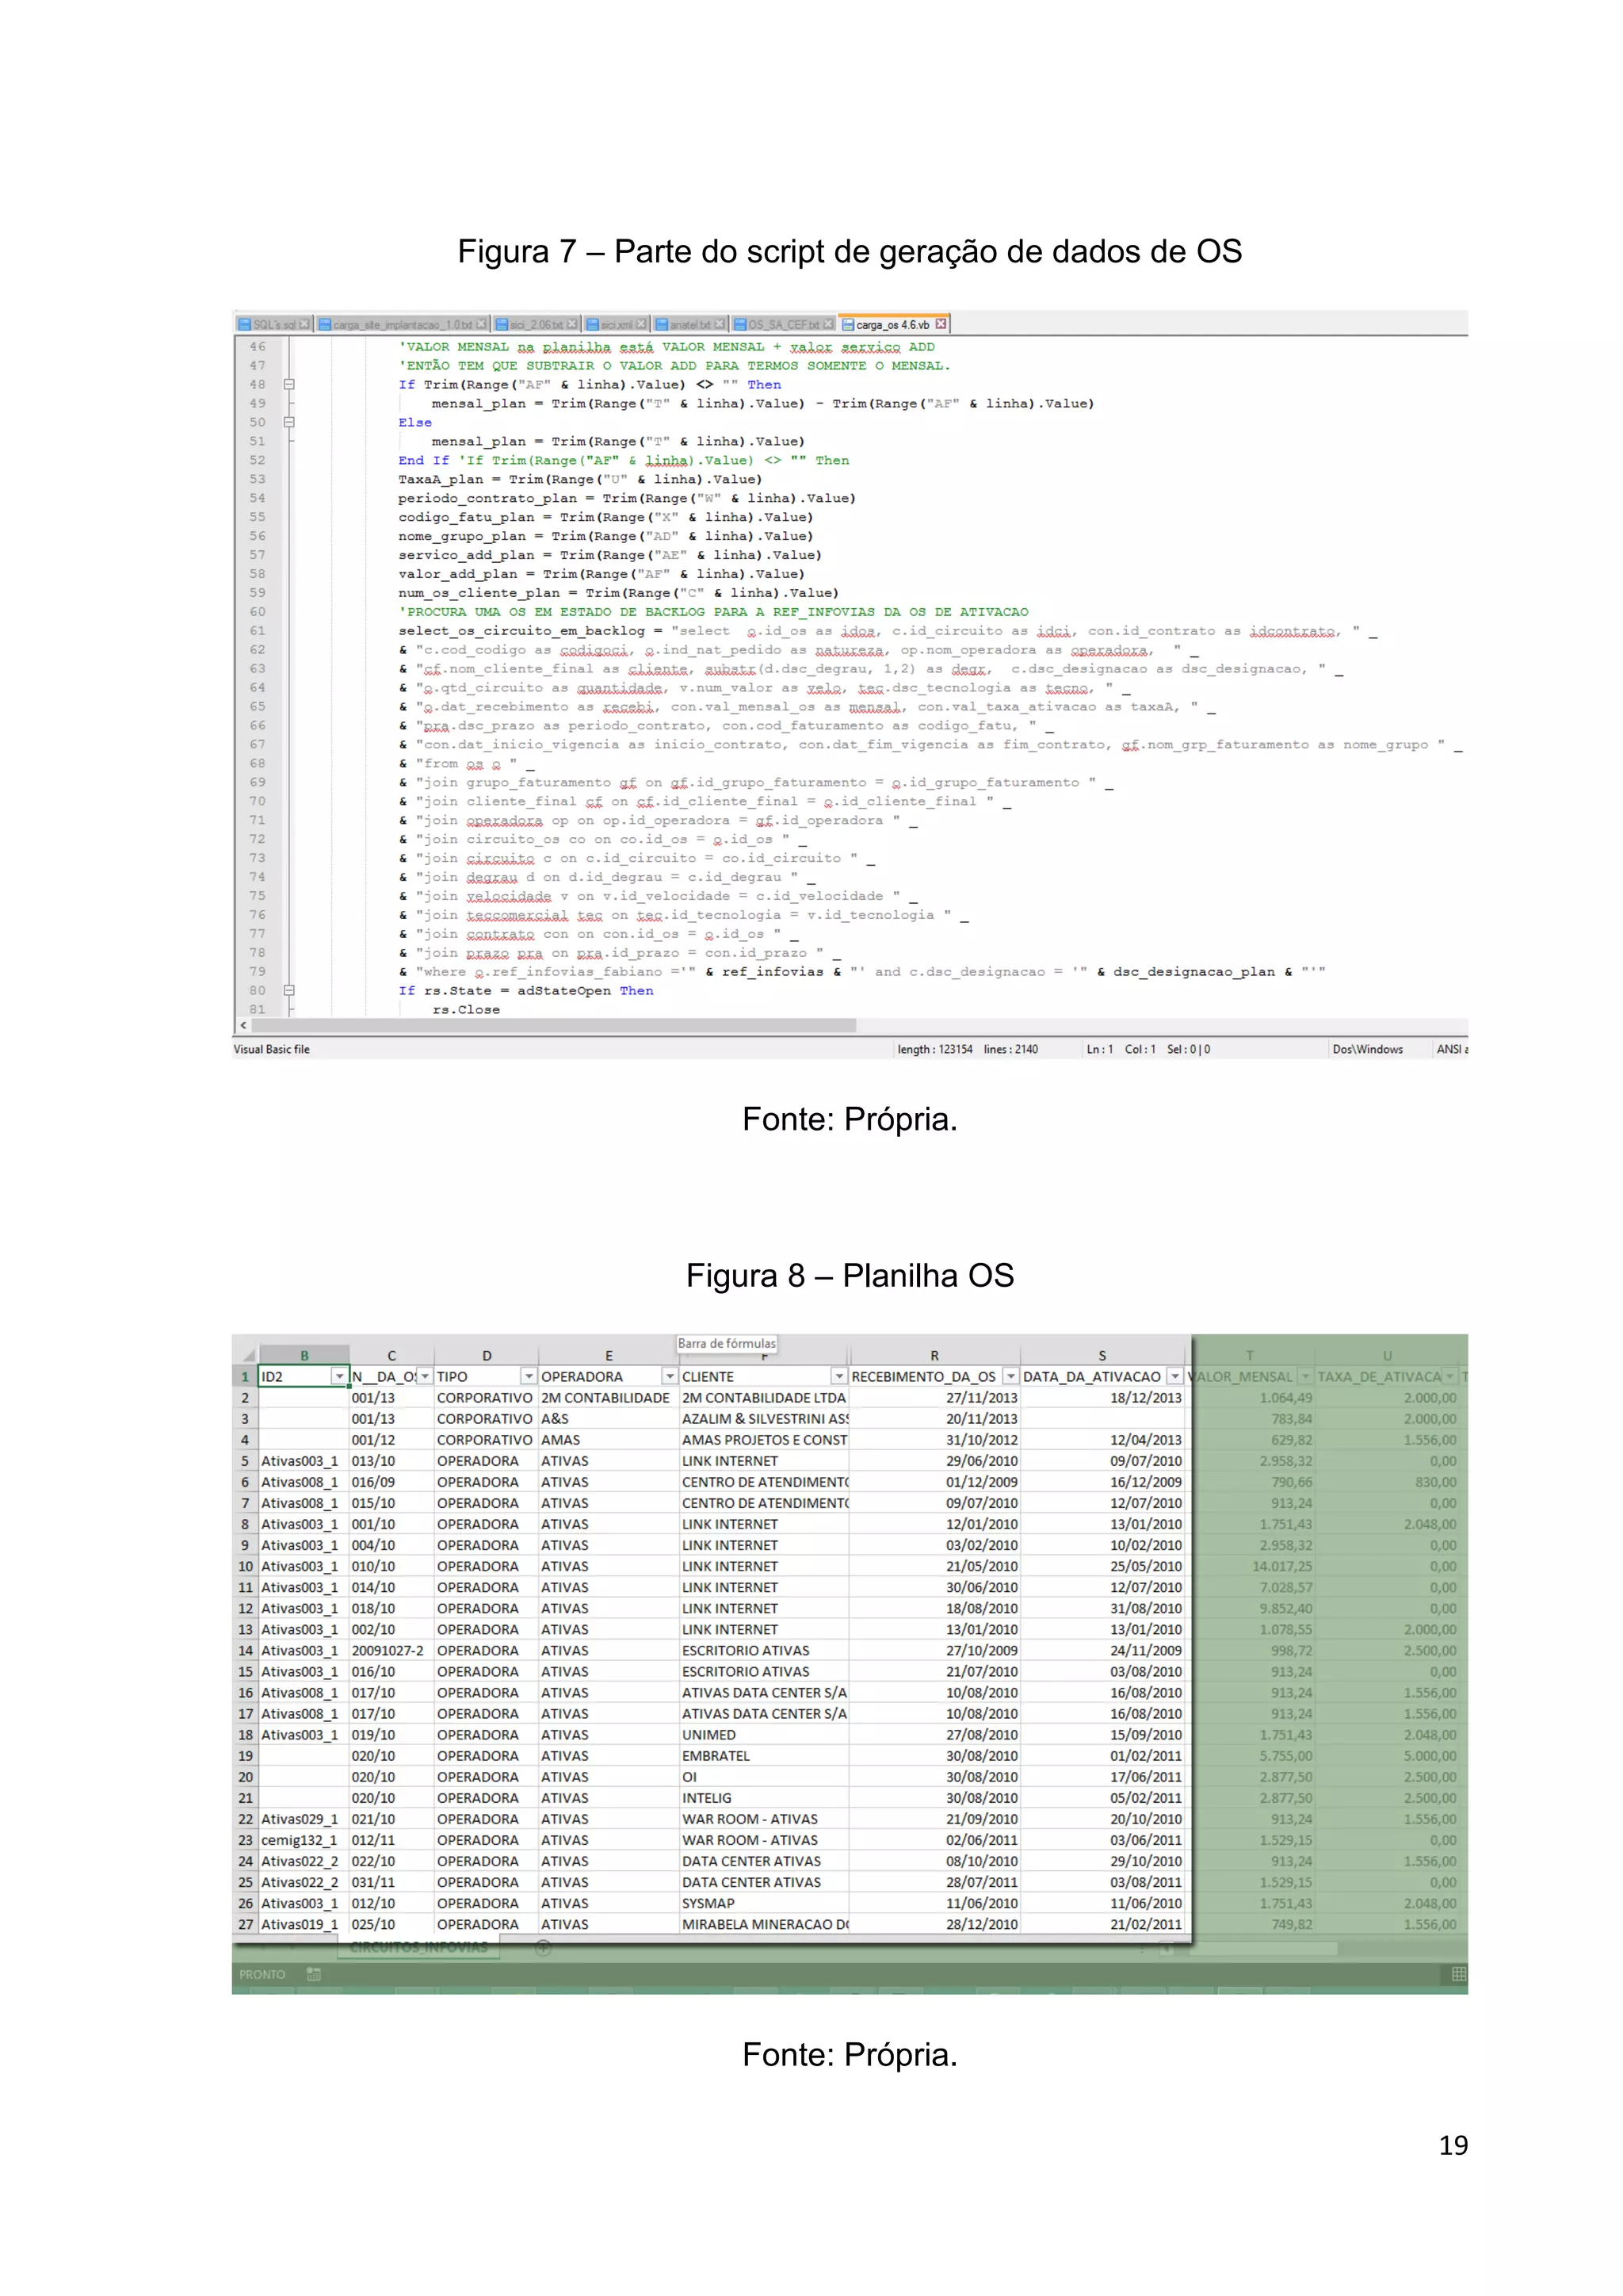Click cell 'AMAS PROJETOS E CONST'
The width and height of the screenshot is (1623, 2296).
(x=765, y=1440)
